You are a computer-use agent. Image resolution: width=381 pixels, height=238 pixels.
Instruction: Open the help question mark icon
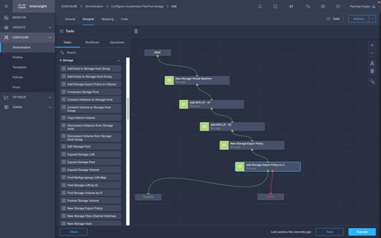[338, 6]
